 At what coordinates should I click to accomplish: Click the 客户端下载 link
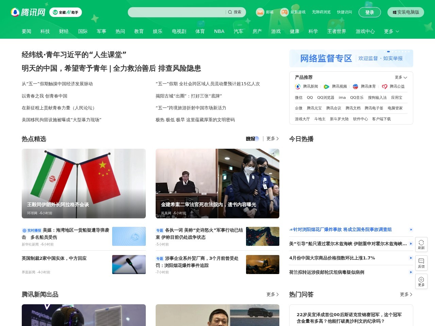381,119
